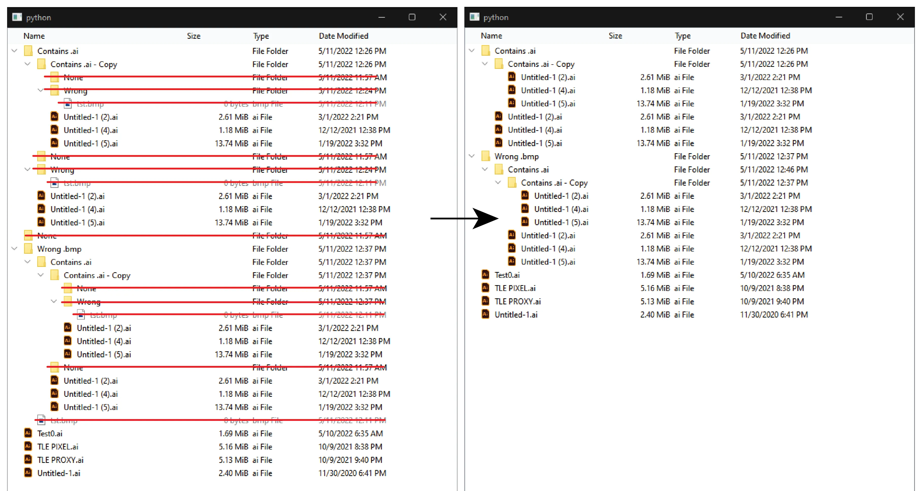Click python app icon in left title bar
This screenshot has height=491, width=921.
point(17,17)
